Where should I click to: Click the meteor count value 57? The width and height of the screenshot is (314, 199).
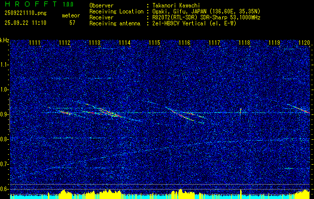coord(72,23)
